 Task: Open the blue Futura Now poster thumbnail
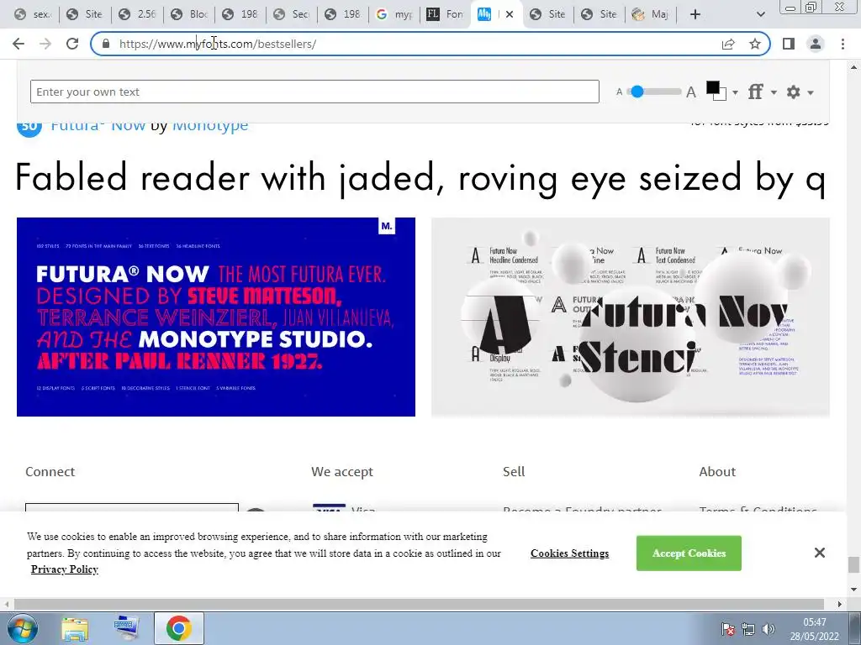click(216, 317)
